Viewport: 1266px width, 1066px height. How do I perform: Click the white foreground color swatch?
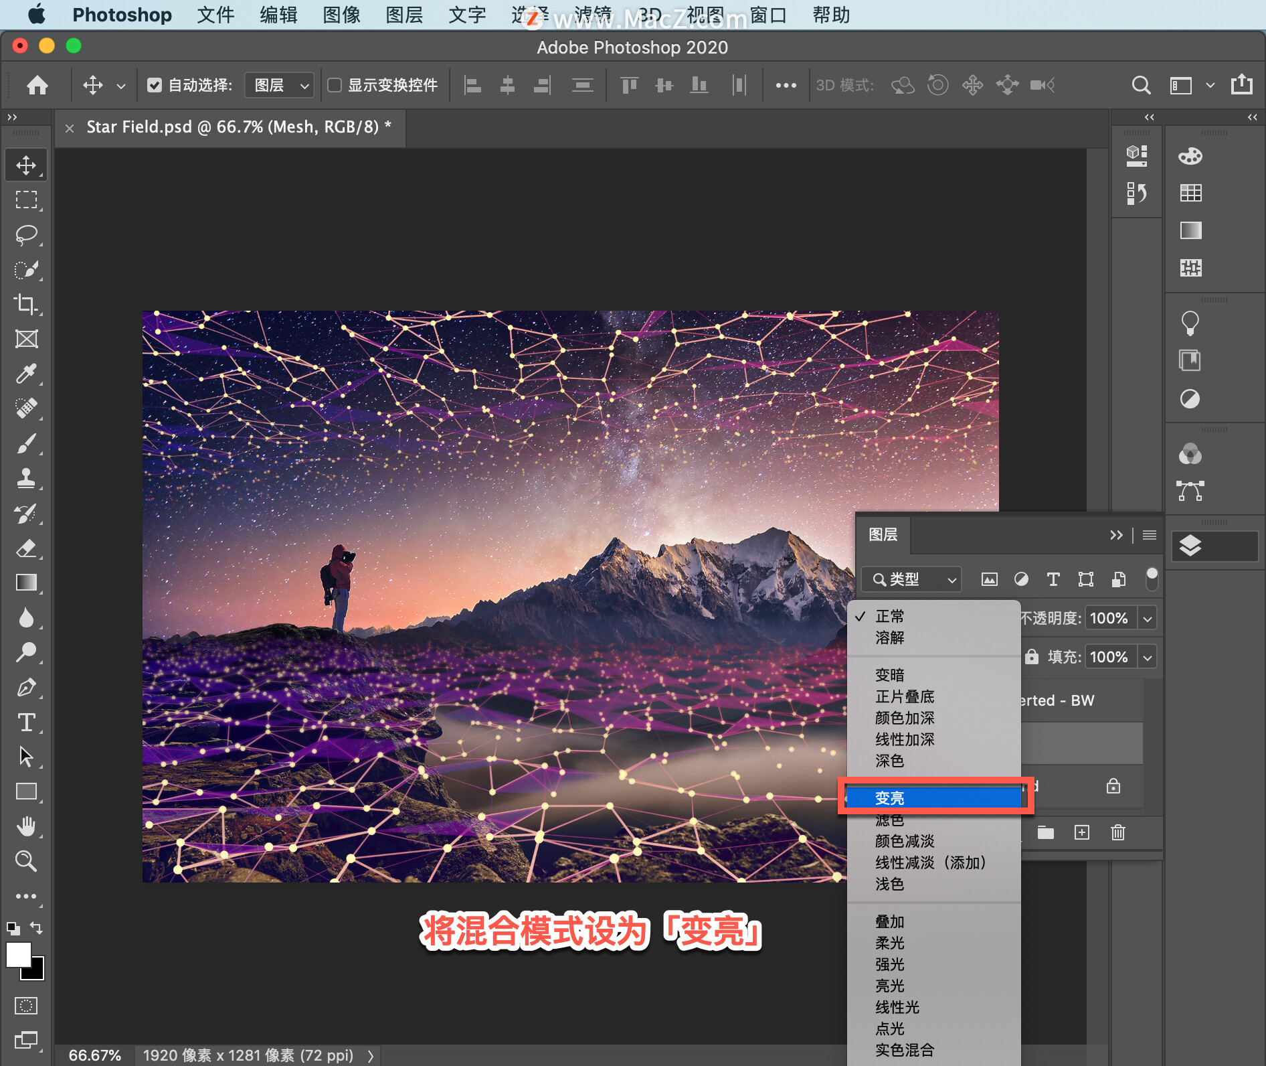[18, 955]
